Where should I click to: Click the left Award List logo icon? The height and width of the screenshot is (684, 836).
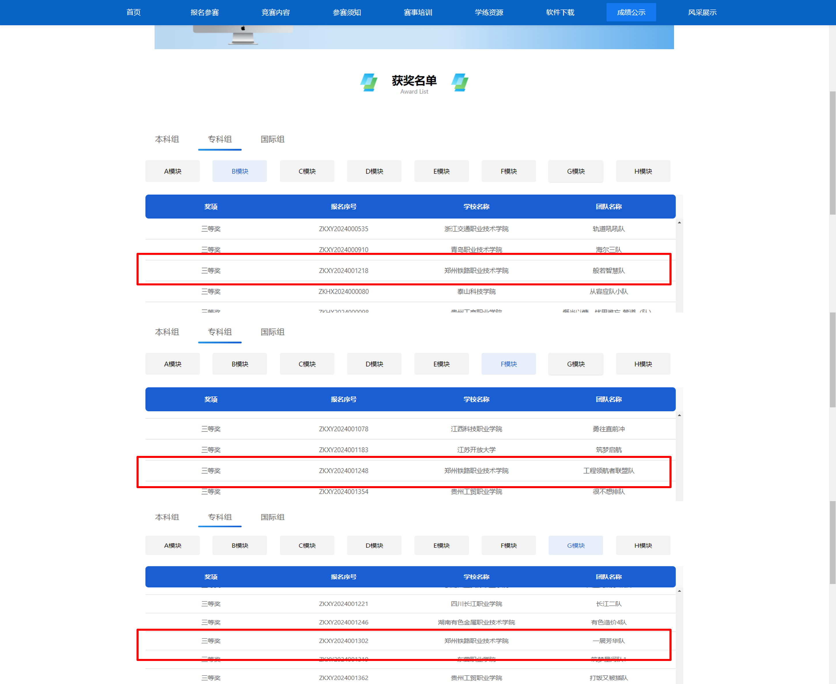click(369, 82)
